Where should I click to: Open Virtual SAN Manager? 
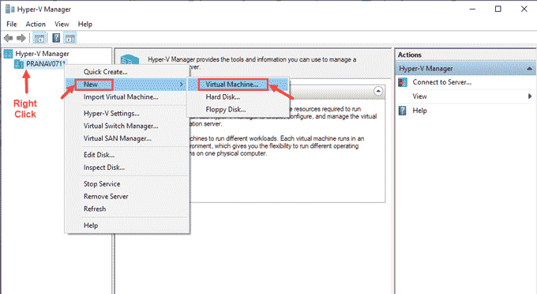(x=126, y=138)
